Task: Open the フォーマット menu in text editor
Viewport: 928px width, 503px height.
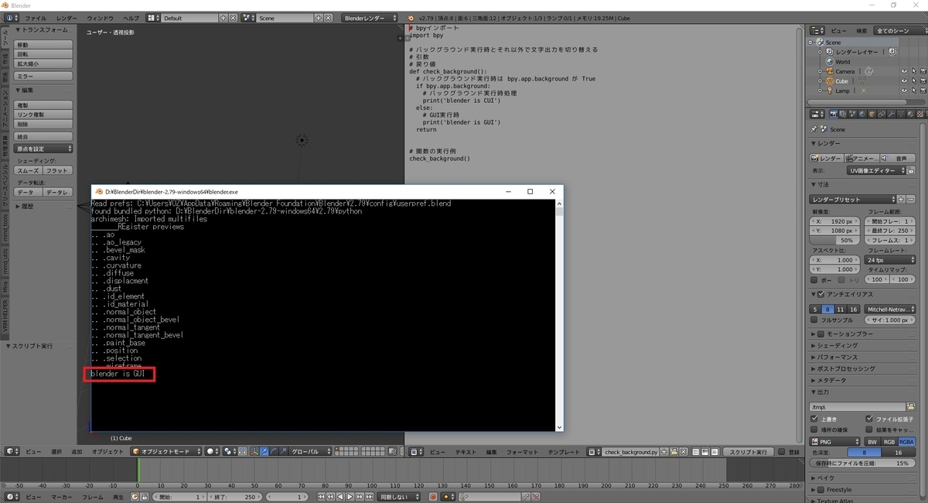Action: [522, 451]
